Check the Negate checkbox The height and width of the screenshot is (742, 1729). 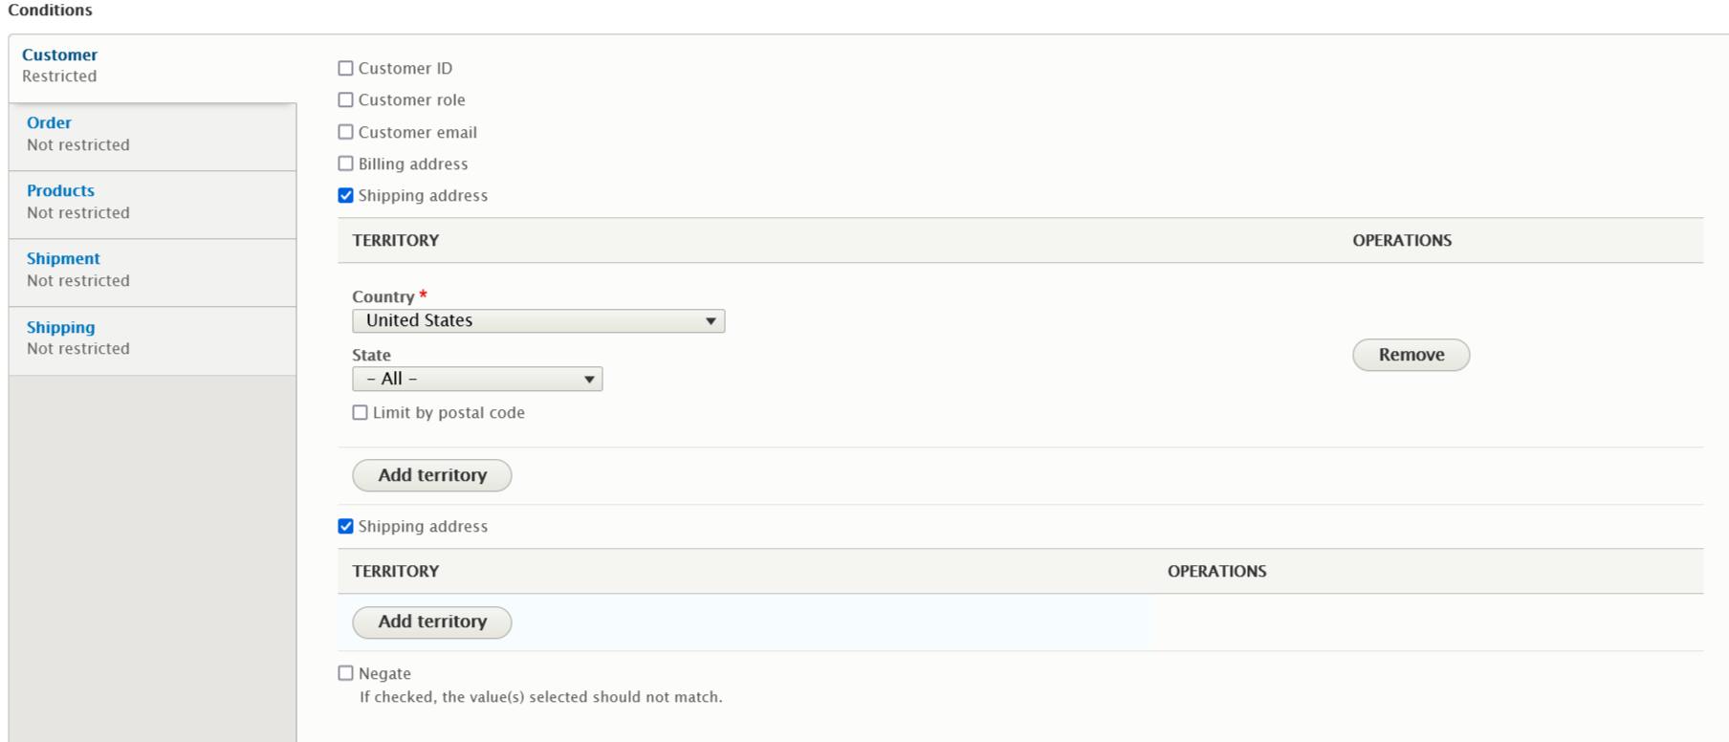(346, 673)
